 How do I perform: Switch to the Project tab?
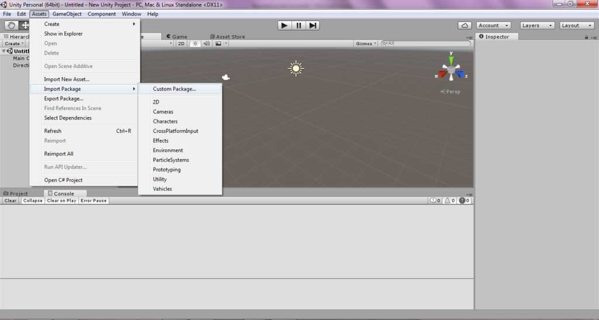16,194
